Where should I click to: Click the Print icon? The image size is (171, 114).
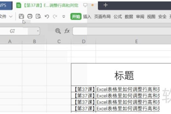tap(30, 16)
